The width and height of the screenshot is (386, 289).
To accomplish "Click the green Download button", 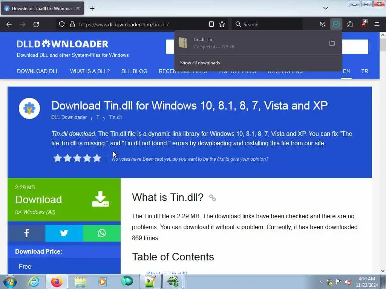I will click(64, 199).
